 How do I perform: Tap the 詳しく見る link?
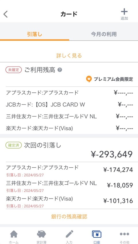(x=69, y=56)
